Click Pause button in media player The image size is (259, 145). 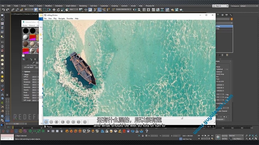[x=51, y=122]
